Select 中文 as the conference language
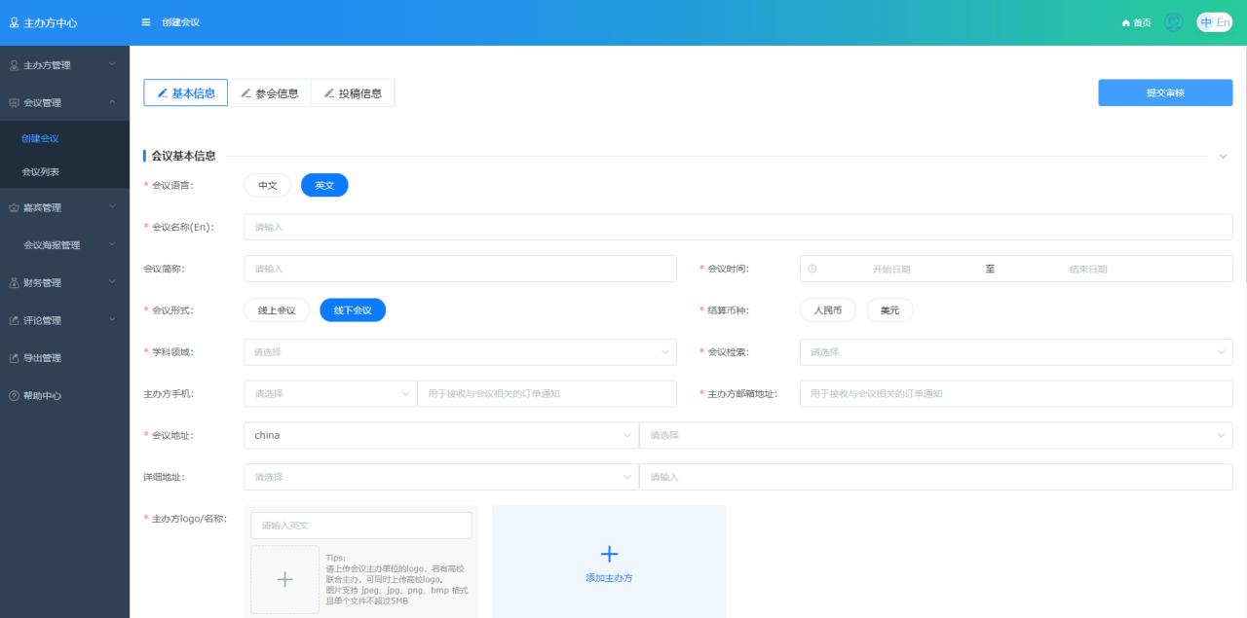 pyautogui.click(x=267, y=185)
